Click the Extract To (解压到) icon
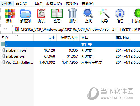The image size is (140, 106). point(25,13)
